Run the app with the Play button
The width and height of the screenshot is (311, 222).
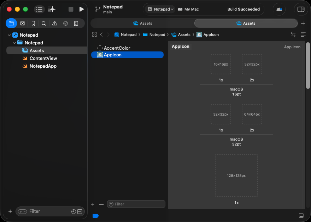coord(82,9)
